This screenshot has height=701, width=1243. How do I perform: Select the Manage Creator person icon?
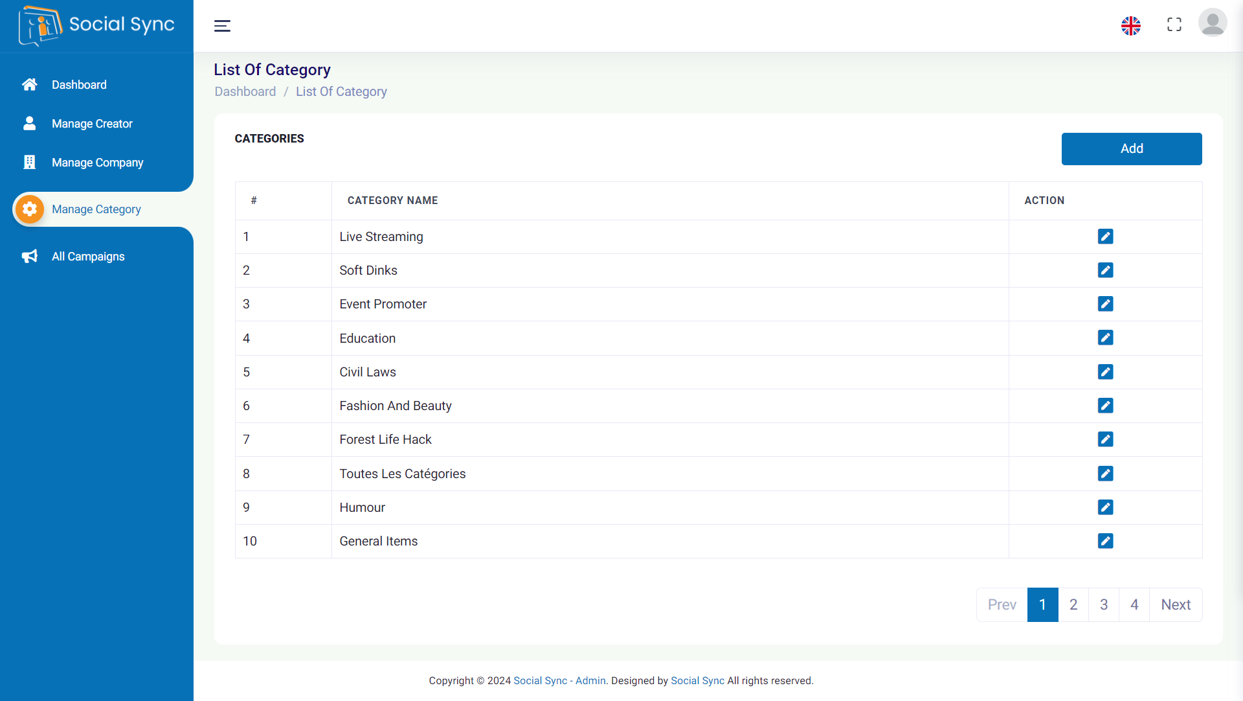30,123
